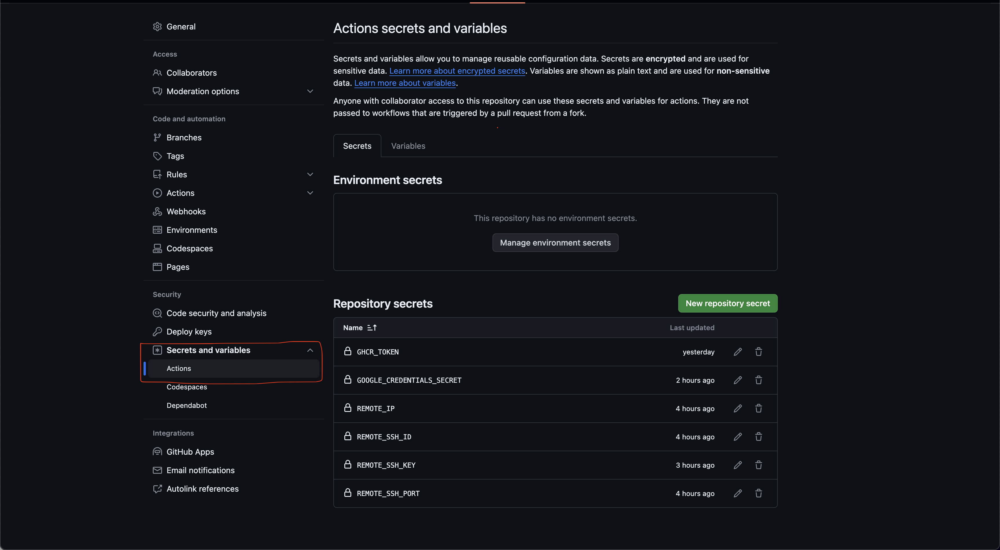
Task: Collapse the Secrets and variables section
Action: tap(310, 350)
